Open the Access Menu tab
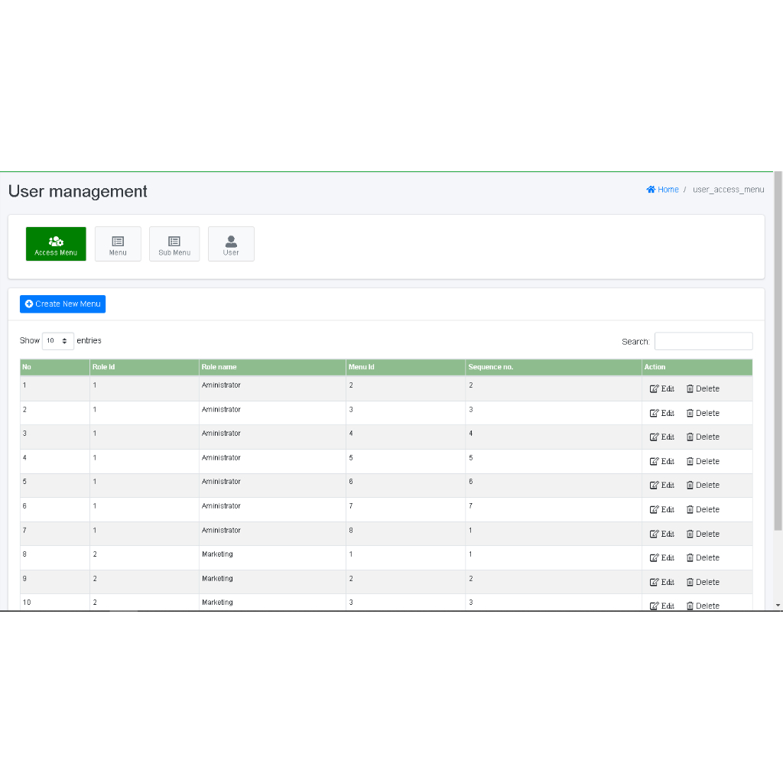Screen dimensions: 783x783 click(56, 244)
